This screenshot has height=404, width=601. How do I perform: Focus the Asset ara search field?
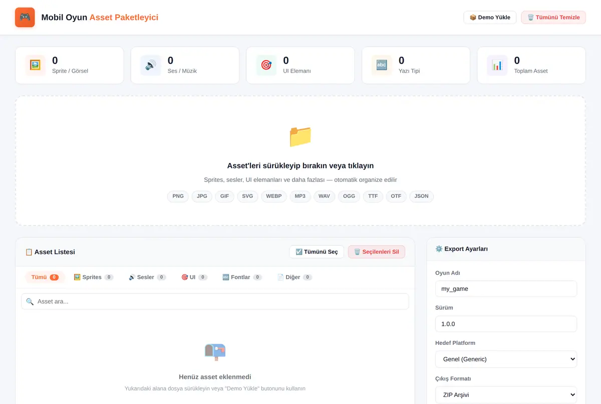pos(215,301)
